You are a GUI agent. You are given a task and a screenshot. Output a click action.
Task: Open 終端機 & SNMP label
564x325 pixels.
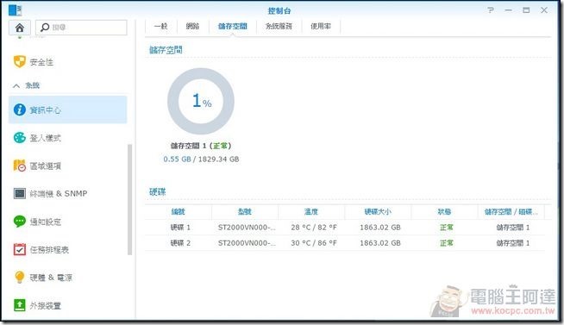[x=59, y=193]
